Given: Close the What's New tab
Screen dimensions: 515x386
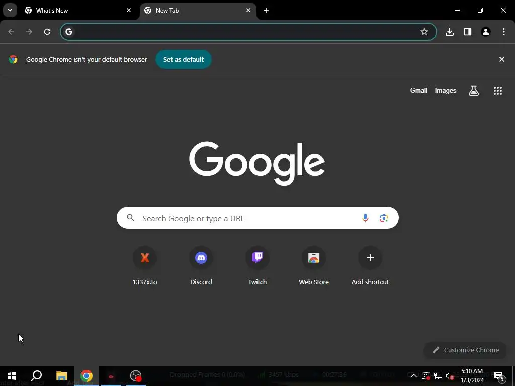Looking at the screenshot, I should tap(129, 10).
